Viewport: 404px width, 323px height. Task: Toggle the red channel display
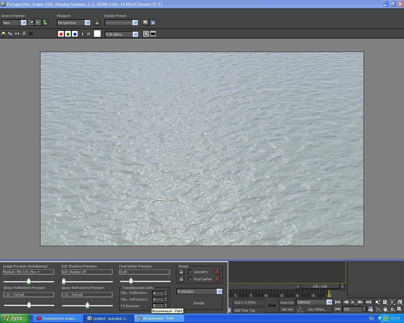(61, 34)
